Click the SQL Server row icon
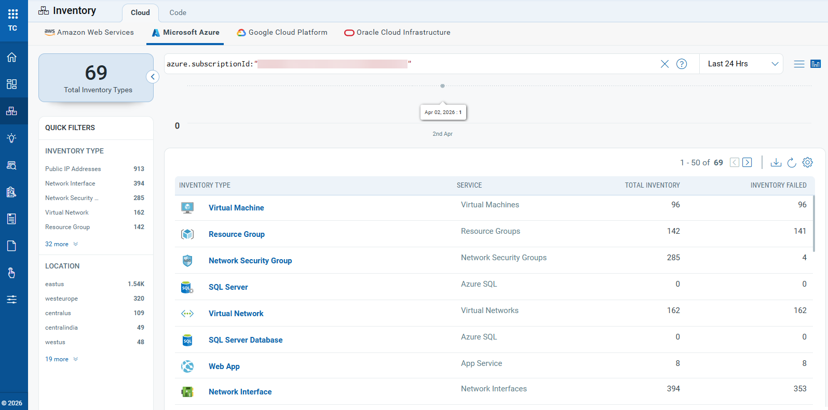This screenshot has width=828, height=410. click(x=187, y=287)
